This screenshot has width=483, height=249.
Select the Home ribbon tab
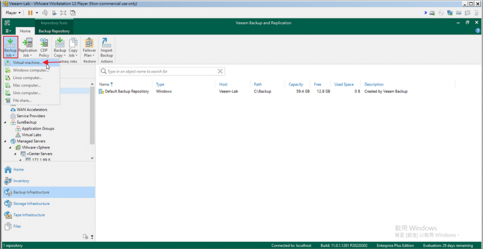click(25, 31)
